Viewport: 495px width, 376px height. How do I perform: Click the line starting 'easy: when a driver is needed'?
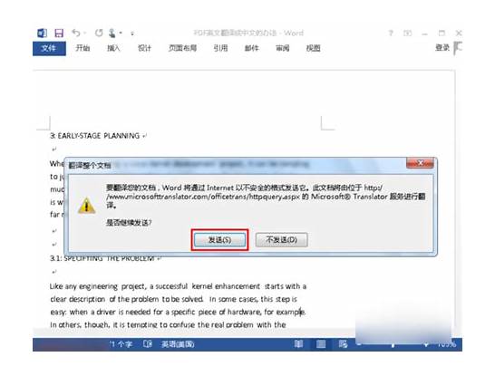[x=178, y=312]
